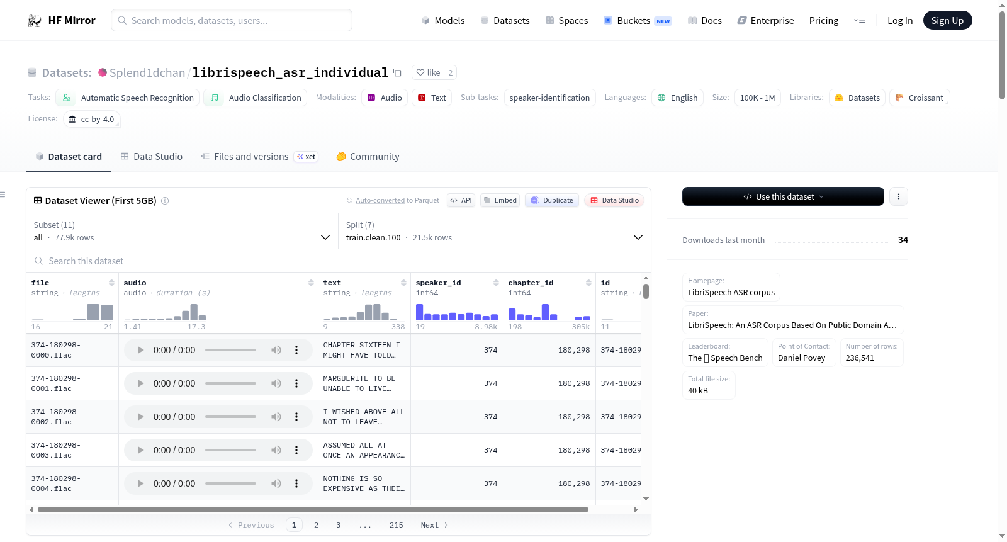The height and width of the screenshot is (542, 1007).
Task: Click the HF Mirror logo icon
Action: pos(35,21)
